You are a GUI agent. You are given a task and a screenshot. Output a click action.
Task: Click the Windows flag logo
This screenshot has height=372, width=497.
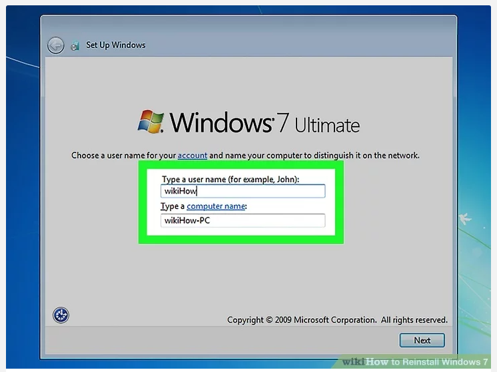point(151,121)
